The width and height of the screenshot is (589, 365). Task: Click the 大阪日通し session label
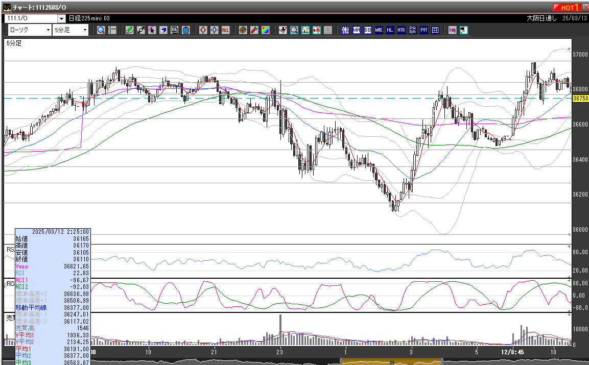[541, 18]
